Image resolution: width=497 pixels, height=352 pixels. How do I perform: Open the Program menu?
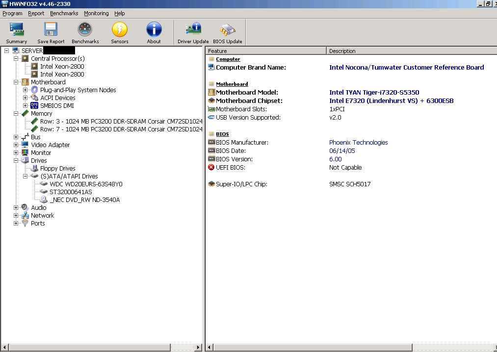click(x=12, y=13)
